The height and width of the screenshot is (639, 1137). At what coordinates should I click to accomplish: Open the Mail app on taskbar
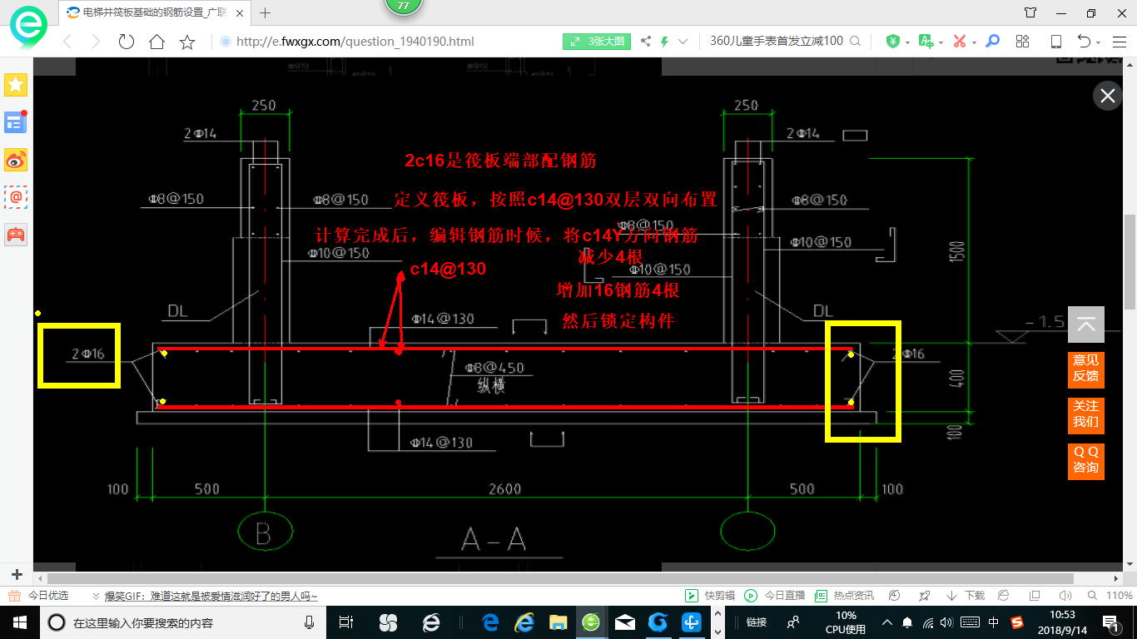[x=625, y=622]
